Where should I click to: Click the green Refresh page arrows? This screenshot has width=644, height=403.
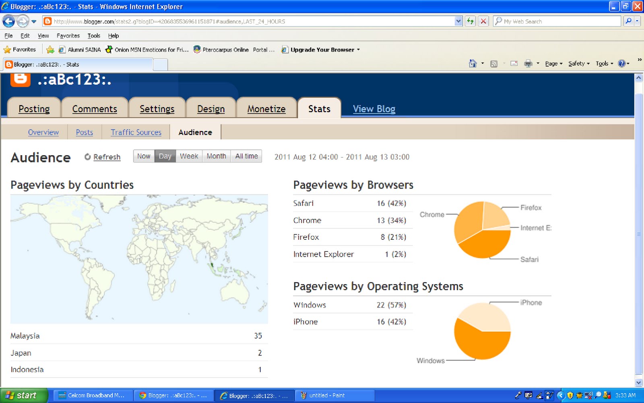[470, 21]
